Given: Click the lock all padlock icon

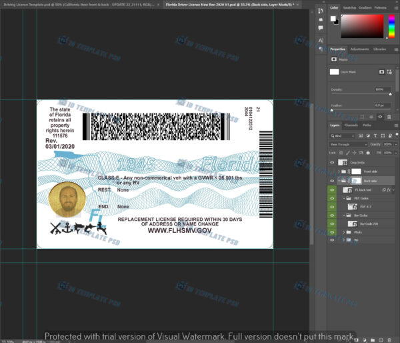Looking at the screenshot, I should pyautogui.click(x=368, y=152).
